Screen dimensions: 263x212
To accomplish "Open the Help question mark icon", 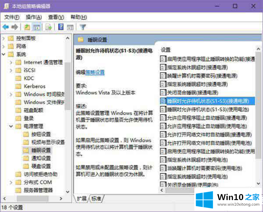I will click(x=61, y=27).
